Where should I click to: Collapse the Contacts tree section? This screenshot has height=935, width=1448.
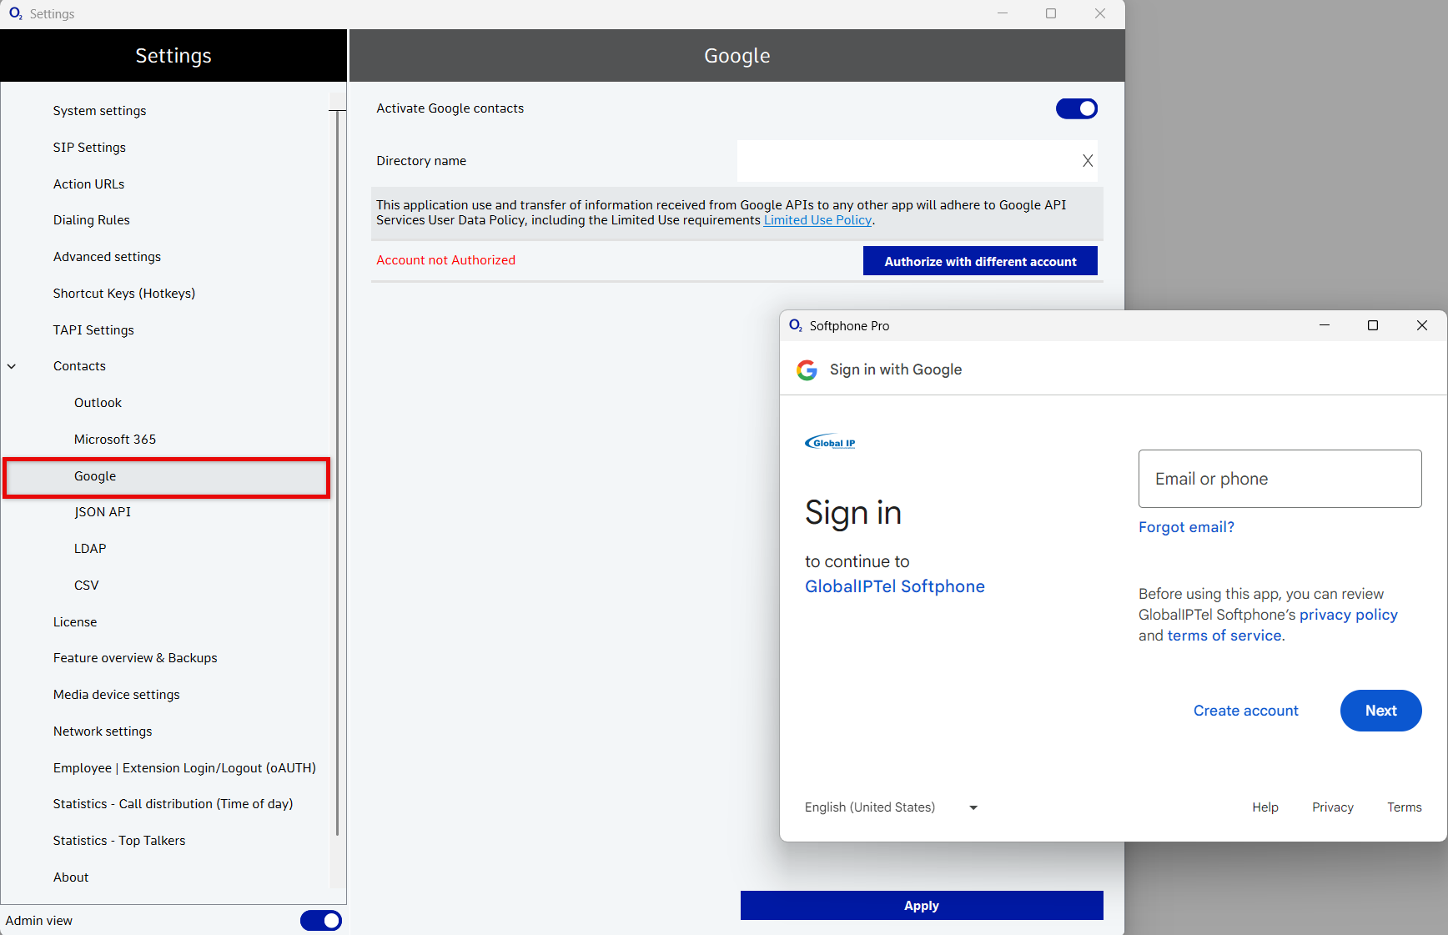point(12,366)
